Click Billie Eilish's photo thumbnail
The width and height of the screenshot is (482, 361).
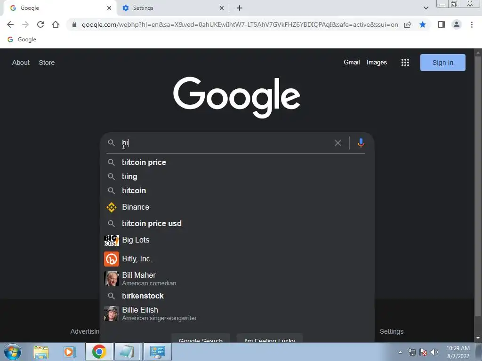pyautogui.click(x=111, y=314)
